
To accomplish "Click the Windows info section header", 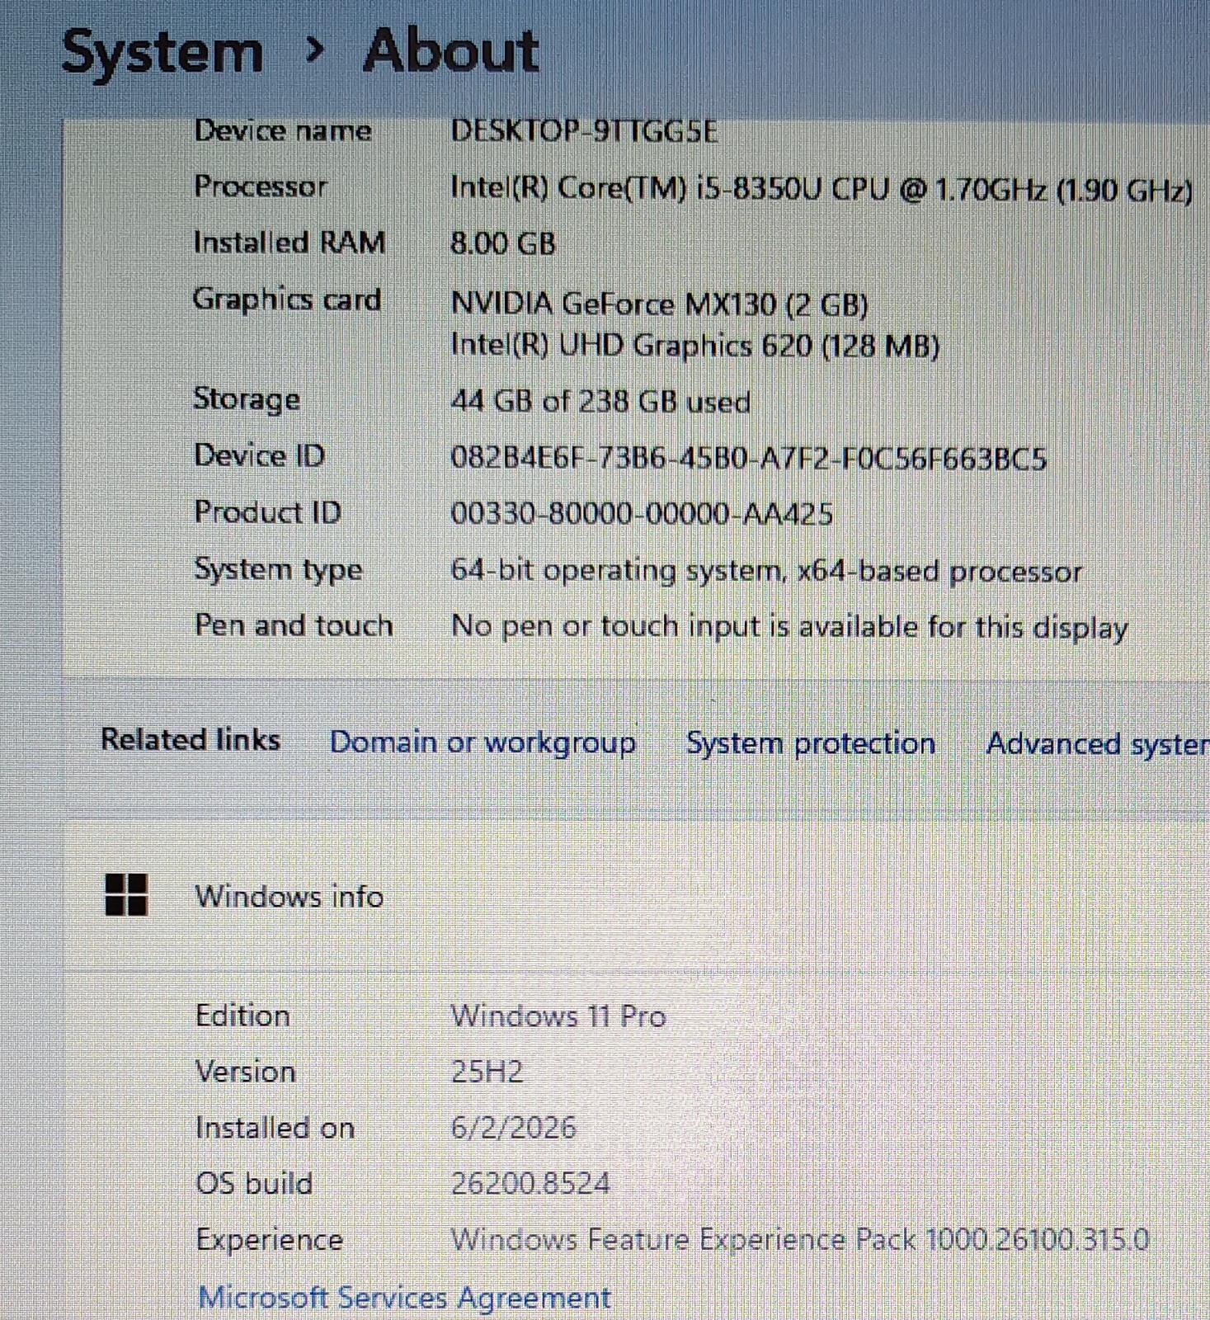I will [x=289, y=897].
